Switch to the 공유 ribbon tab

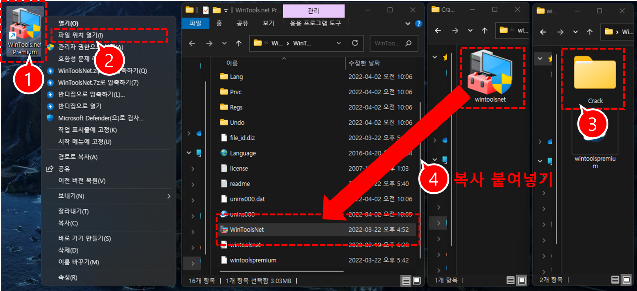pos(242,23)
